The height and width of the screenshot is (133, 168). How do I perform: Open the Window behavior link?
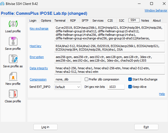pyautogui.click(x=156, y=10)
